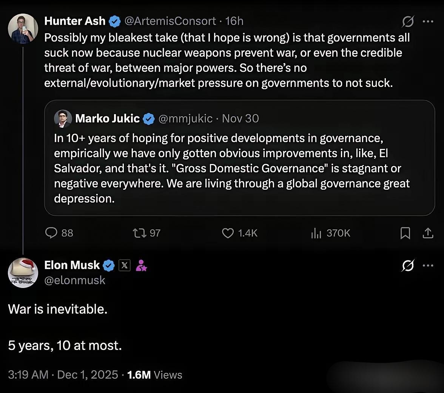Click Marko Jukic's small avatar
This screenshot has width=444, height=393.
pyautogui.click(x=63, y=119)
